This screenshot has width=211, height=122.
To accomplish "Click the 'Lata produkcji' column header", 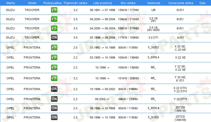I will (103, 3).
